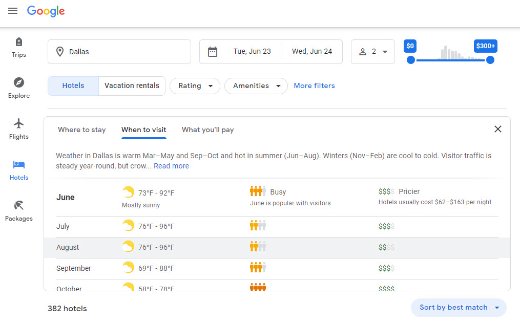The image size is (520, 323).
Task: Open the guest count dropdown
Action: pyautogui.click(x=373, y=52)
